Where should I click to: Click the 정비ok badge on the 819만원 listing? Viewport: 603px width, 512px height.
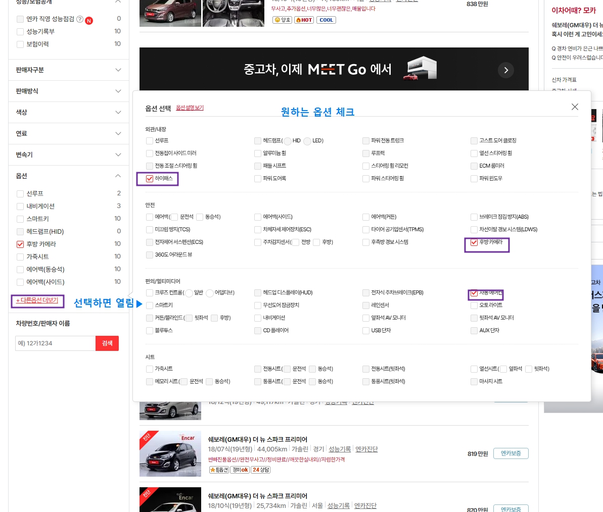pyautogui.click(x=240, y=470)
